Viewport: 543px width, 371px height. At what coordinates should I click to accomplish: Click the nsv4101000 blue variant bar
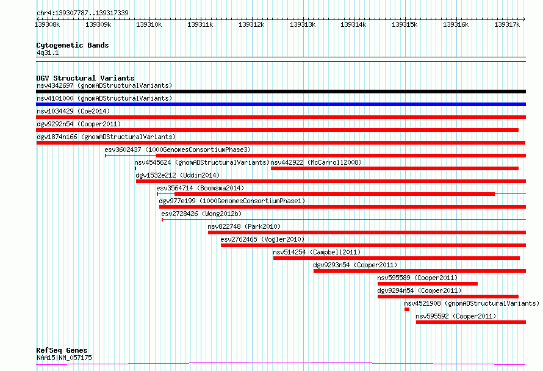tap(281, 104)
